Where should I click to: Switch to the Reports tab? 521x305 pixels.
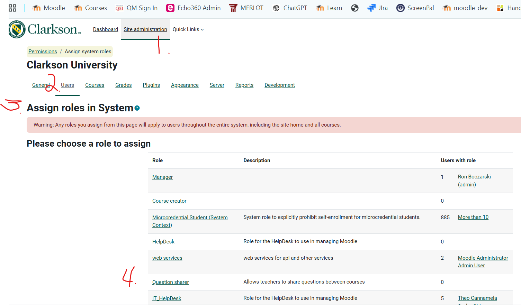244,85
